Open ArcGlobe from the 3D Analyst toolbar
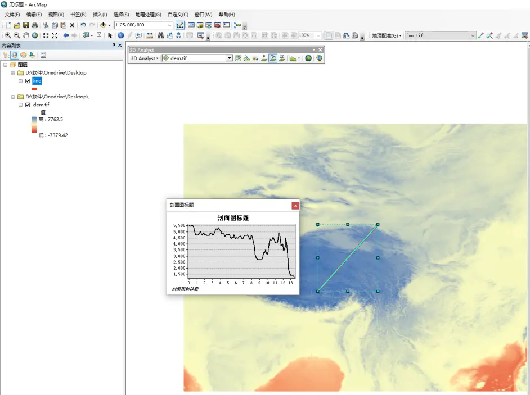This screenshot has width=530, height=395. coord(320,58)
